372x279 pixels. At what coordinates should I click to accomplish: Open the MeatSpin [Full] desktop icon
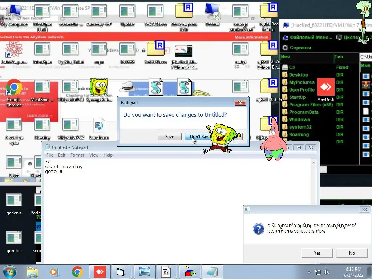pyautogui.click(x=43, y=18)
